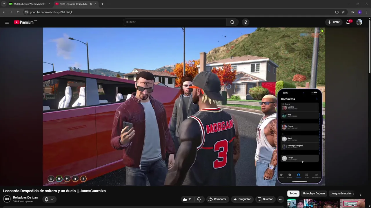Open the notifications bell with 9+ badge

(348, 22)
